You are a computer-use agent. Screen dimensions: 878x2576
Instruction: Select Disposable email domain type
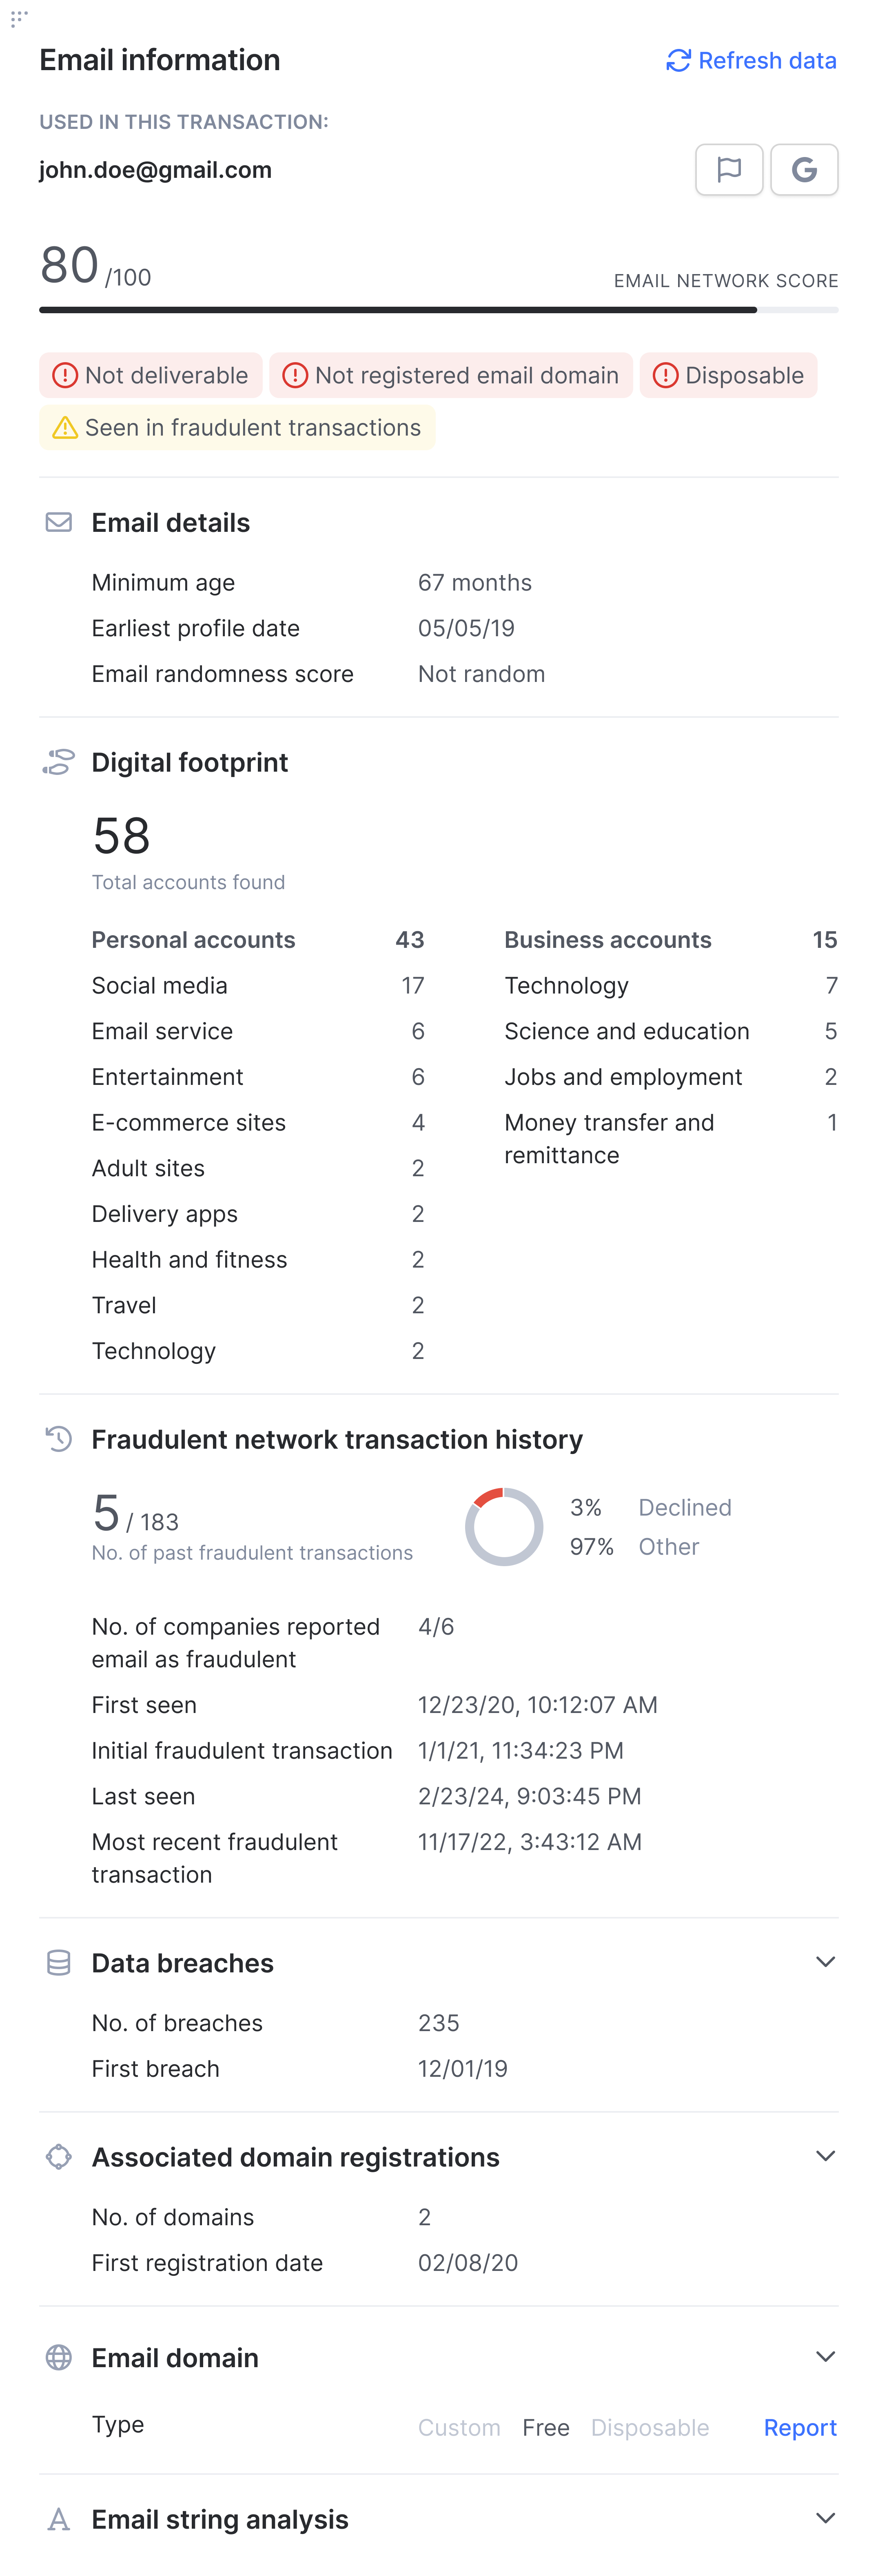point(650,2428)
